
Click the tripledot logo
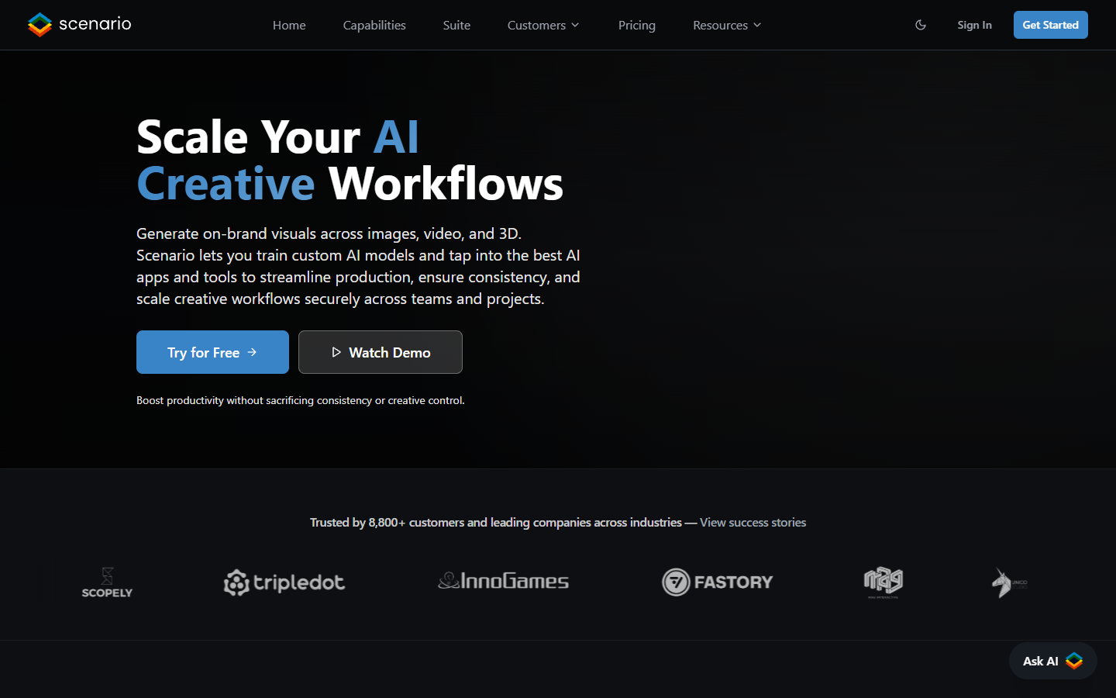coord(284,582)
